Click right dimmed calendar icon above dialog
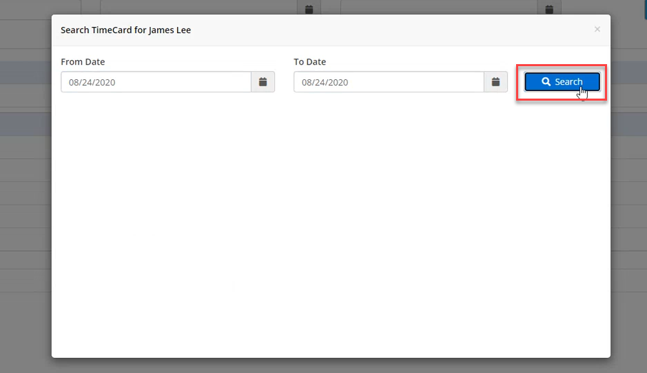 coord(549,9)
